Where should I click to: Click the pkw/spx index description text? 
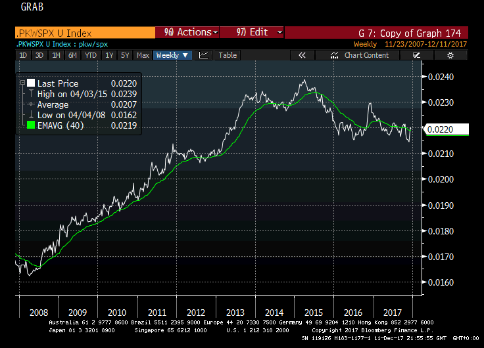tap(93, 44)
